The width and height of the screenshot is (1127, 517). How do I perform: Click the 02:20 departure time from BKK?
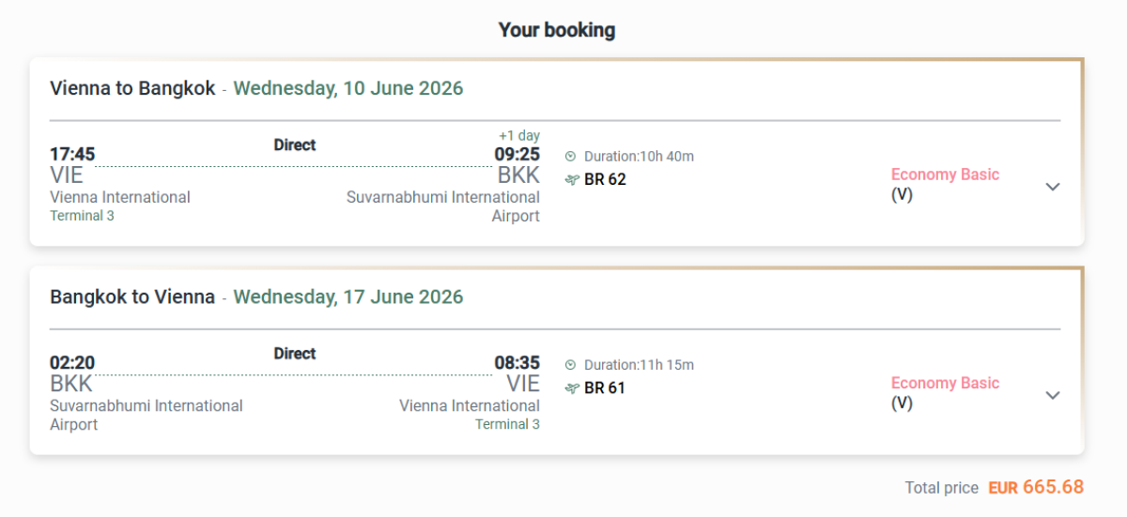72,363
